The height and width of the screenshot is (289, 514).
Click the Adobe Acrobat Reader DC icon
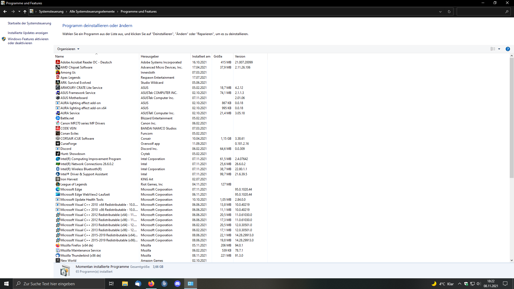coord(58,62)
